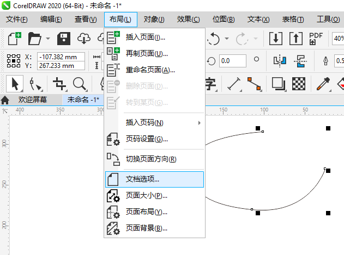The height and width of the screenshot is (255, 344).
Task: Select the Connector tool
Action: click(x=254, y=84)
